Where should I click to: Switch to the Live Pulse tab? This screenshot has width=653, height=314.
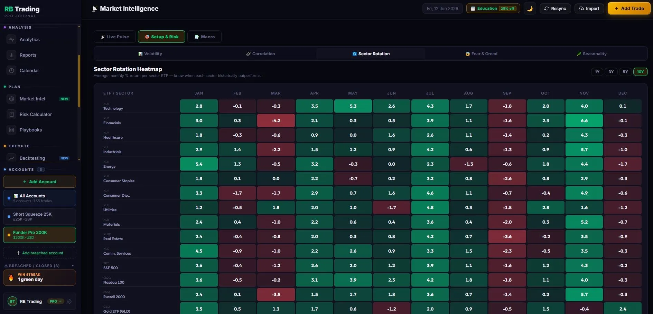114,37
